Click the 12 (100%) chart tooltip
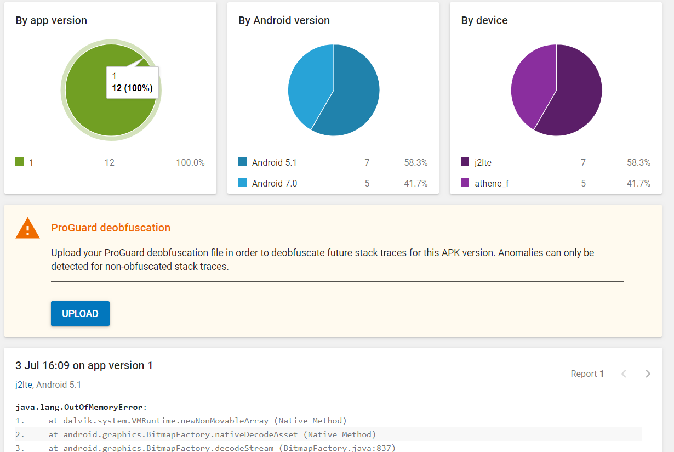The width and height of the screenshot is (674, 452). tap(132, 83)
